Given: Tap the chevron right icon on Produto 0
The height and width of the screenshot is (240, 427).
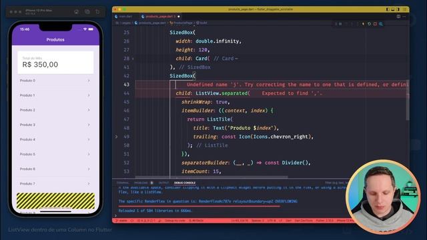Looking at the screenshot, I should pos(89,81).
